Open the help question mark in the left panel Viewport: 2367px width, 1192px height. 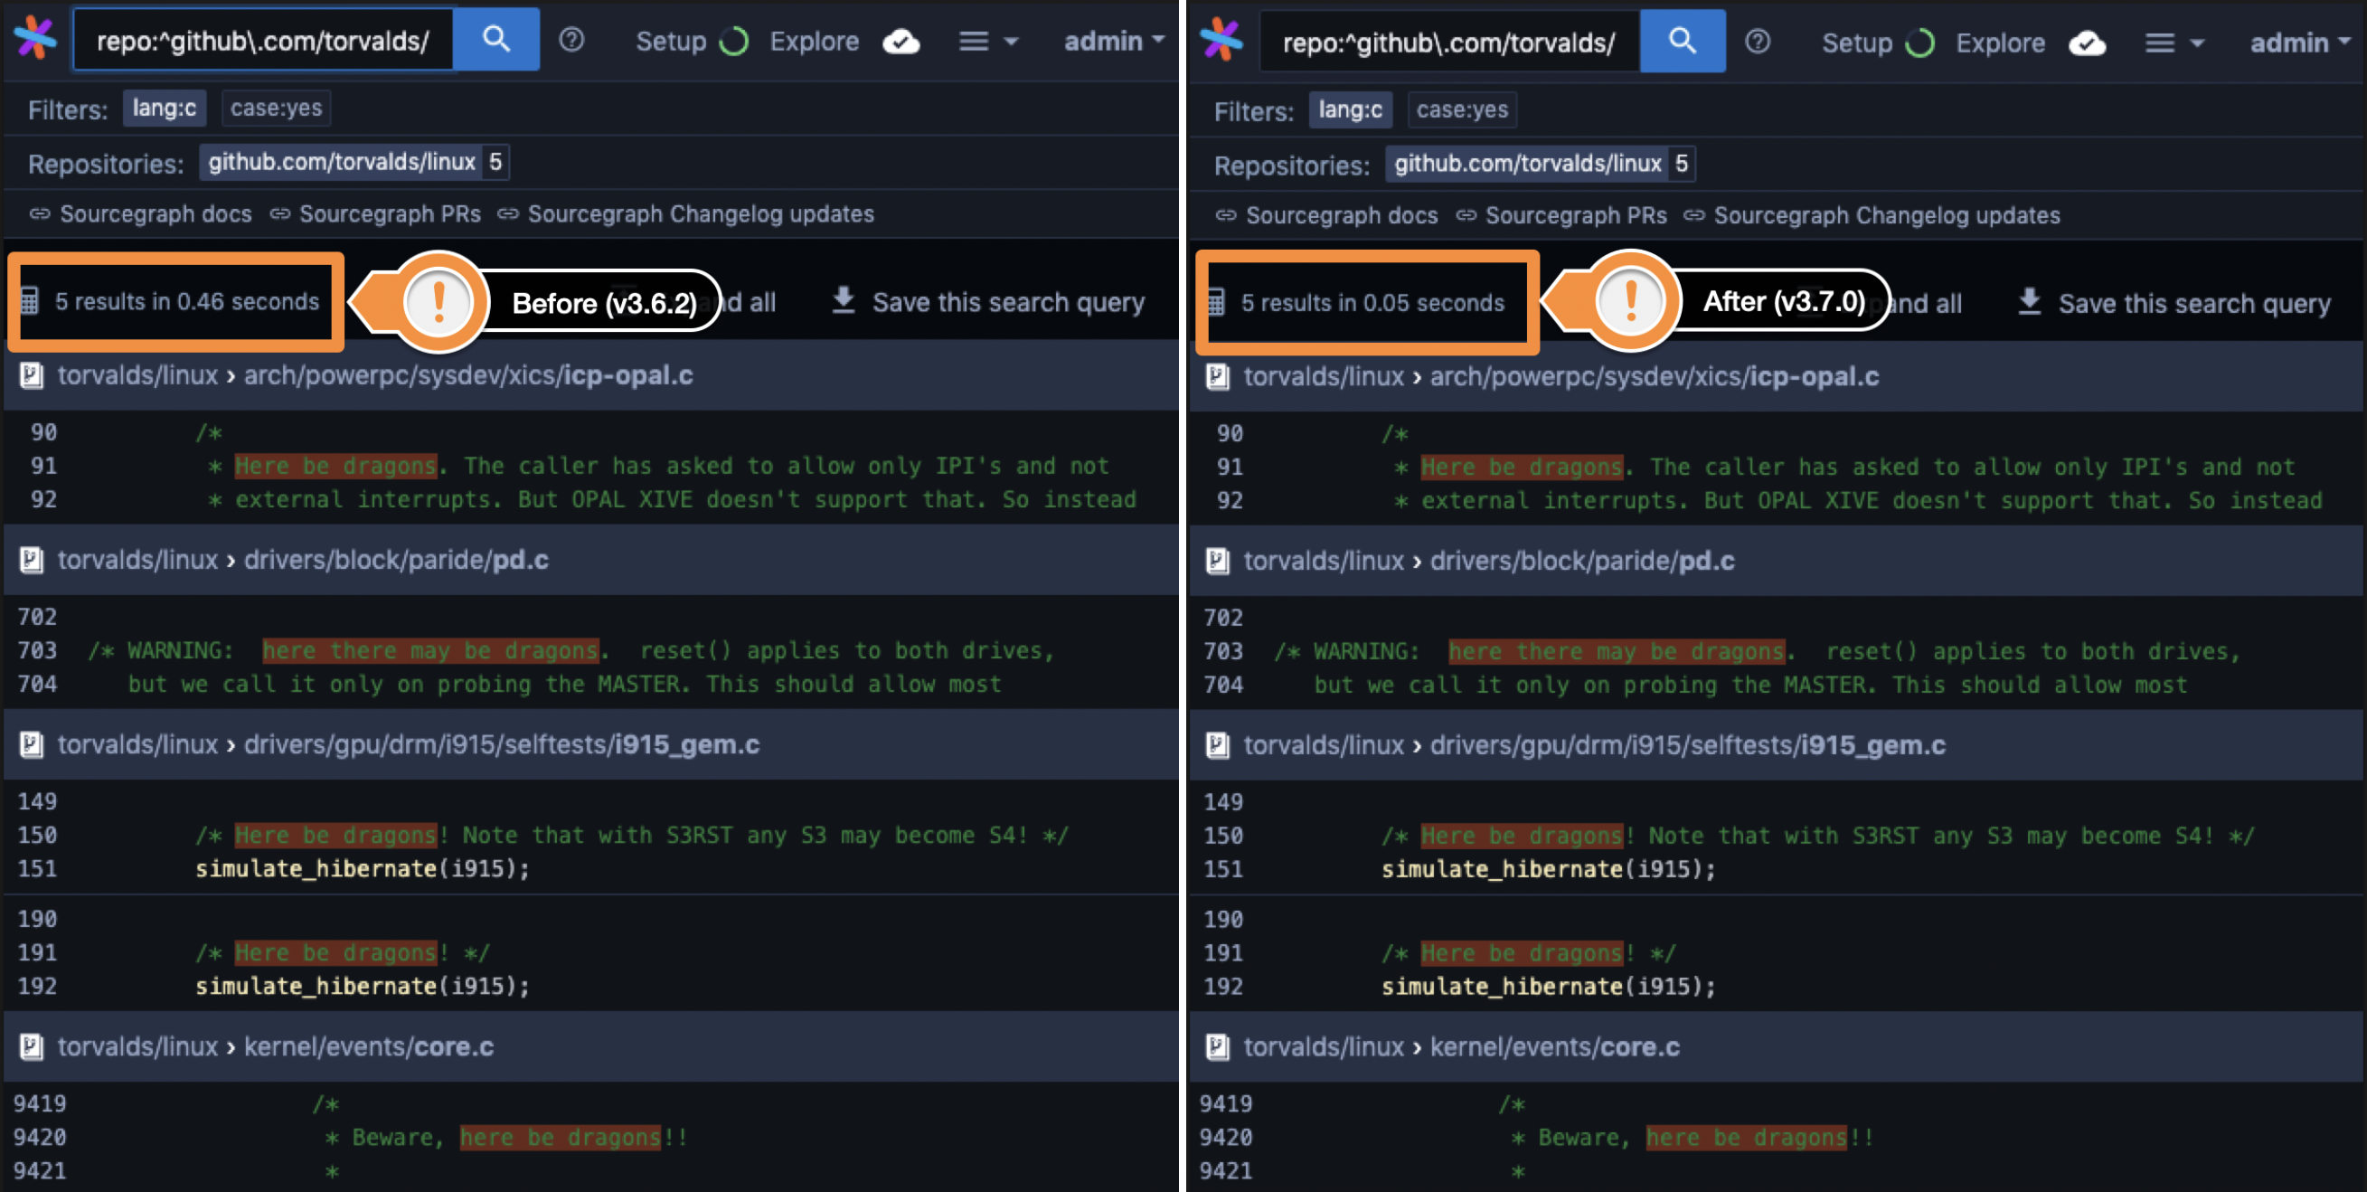(571, 41)
